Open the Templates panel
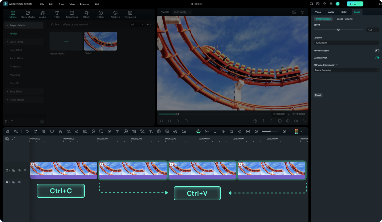 pos(130,14)
